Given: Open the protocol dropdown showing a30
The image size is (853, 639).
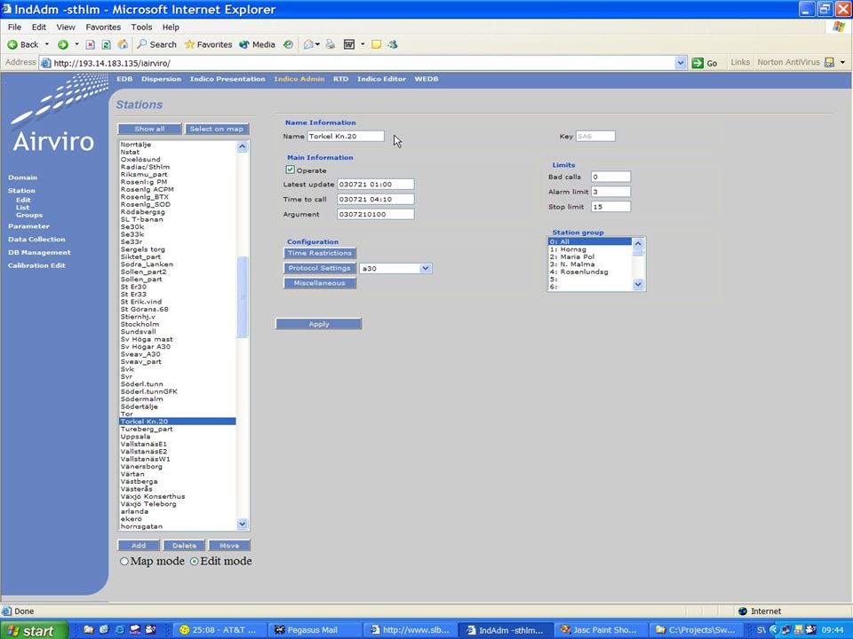Looking at the screenshot, I should pos(395,268).
